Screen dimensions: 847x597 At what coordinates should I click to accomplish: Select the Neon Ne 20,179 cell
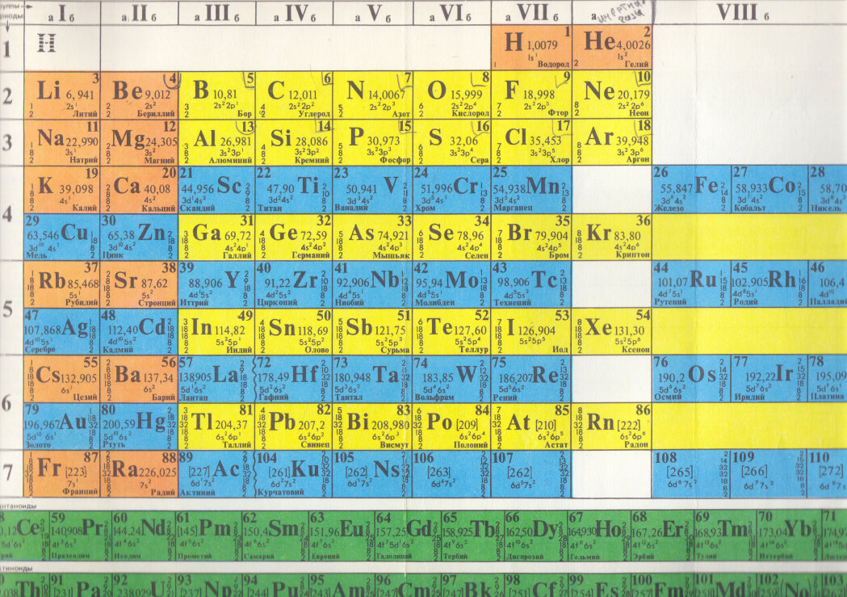click(x=612, y=95)
